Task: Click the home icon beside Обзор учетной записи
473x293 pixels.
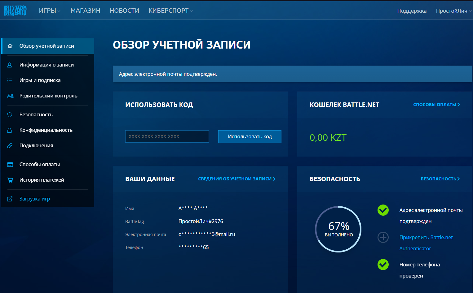Action: tap(10, 46)
